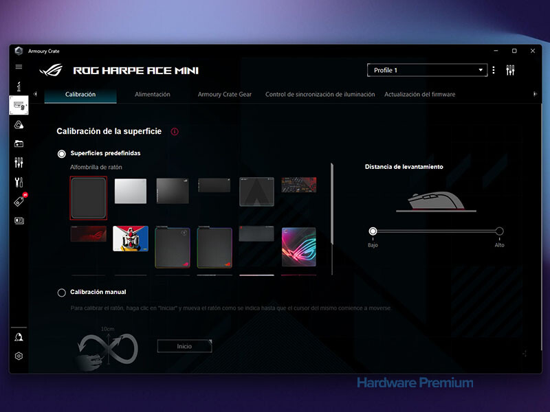
Task: Set lift-off distance slider to Alto
Action: (500, 231)
